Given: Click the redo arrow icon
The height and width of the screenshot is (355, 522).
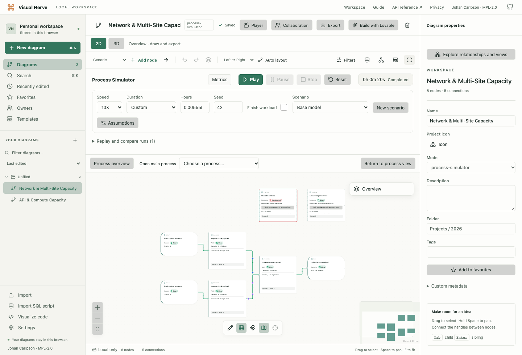Looking at the screenshot, I should point(196,60).
